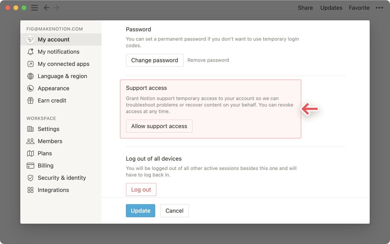Click the shield icon for Security & identity

(30, 178)
